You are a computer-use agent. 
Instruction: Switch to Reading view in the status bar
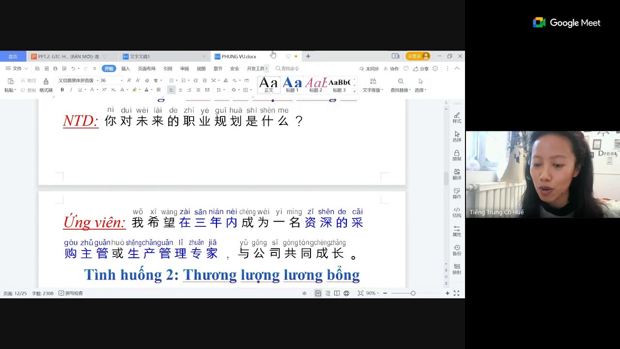337,293
